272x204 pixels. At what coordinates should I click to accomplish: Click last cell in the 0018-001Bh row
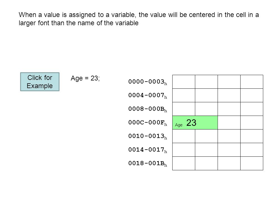point(252,163)
